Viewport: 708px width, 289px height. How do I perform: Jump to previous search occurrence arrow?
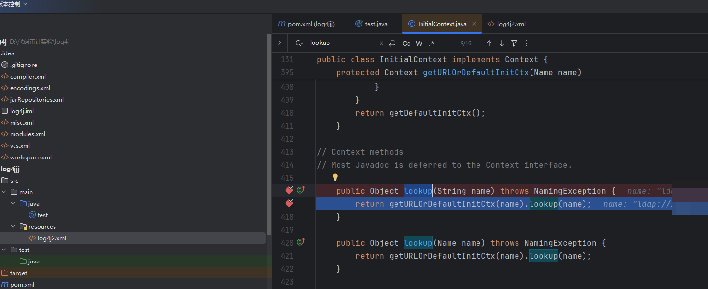(x=489, y=43)
